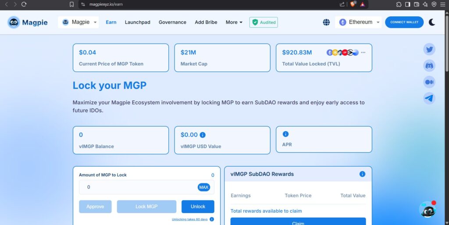Click 'Lock your MGP' heading
The height and width of the screenshot is (225, 449).
(x=109, y=85)
